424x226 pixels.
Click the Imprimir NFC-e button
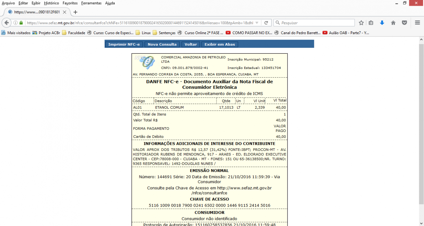tap(124, 44)
